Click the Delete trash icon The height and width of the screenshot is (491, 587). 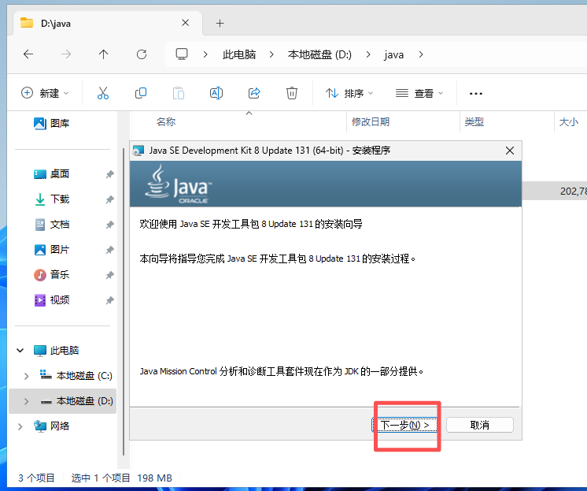coord(292,93)
